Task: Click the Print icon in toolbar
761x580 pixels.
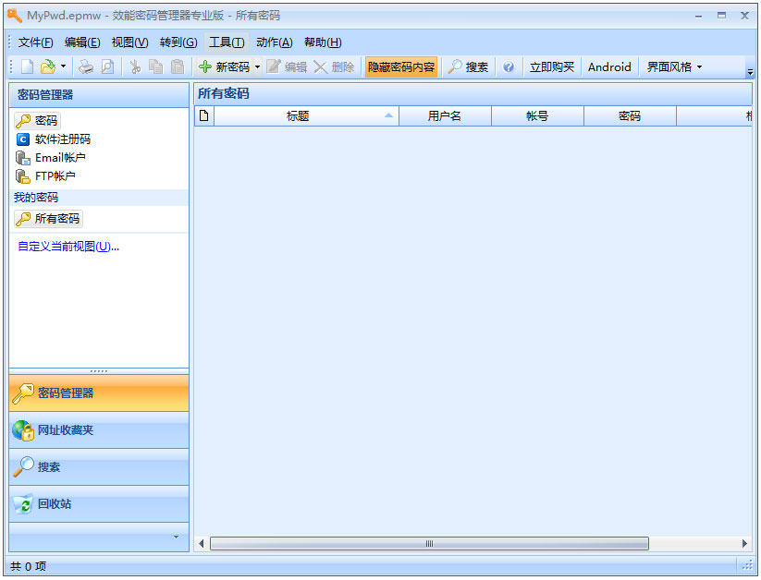Action: tap(86, 66)
